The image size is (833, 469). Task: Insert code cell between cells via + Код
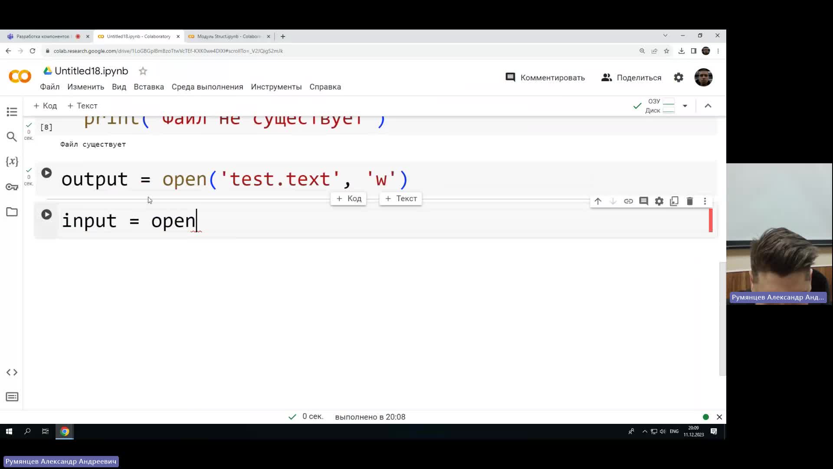pyautogui.click(x=348, y=198)
